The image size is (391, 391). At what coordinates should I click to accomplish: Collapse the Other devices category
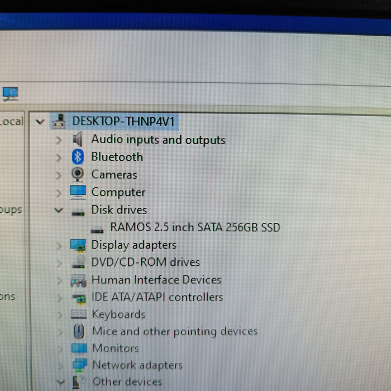point(60,382)
